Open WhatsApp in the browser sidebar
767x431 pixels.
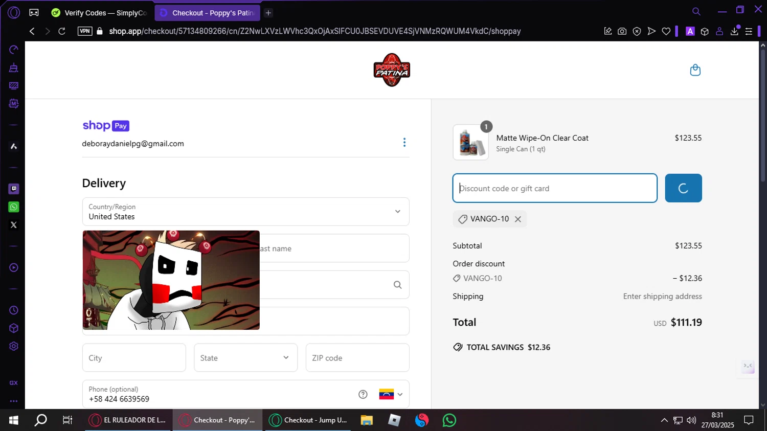pyautogui.click(x=14, y=207)
